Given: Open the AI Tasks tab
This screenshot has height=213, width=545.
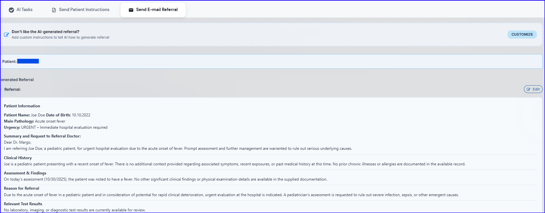Looking at the screenshot, I should [20, 10].
